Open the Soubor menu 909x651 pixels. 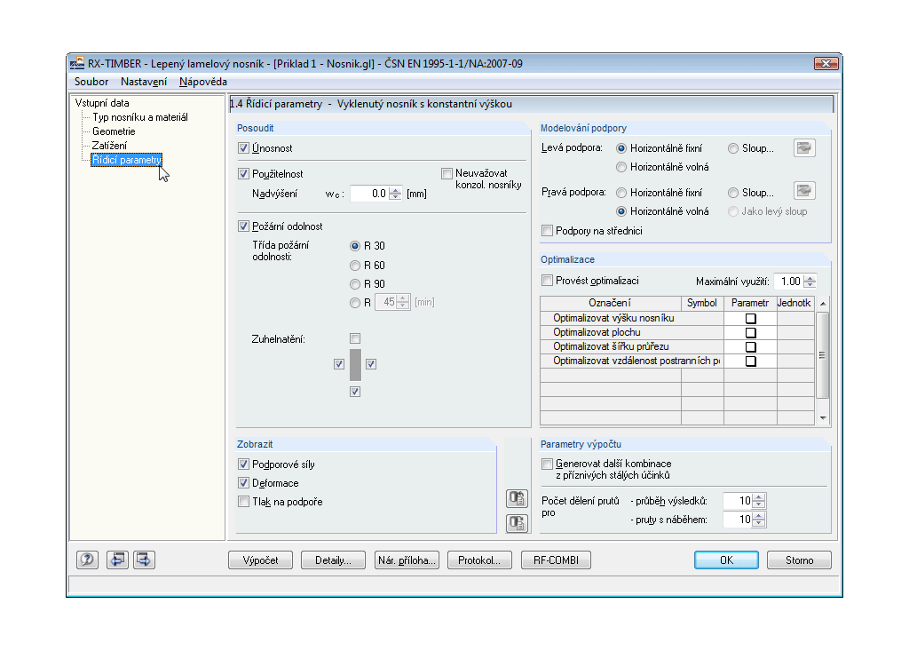point(91,82)
